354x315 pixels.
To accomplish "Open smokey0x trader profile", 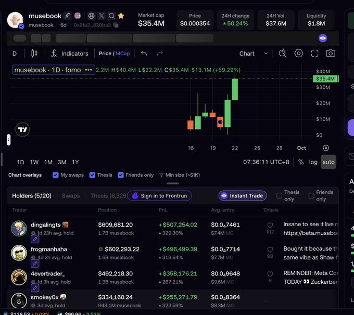I will pyautogui.click(x=45, y=297).
